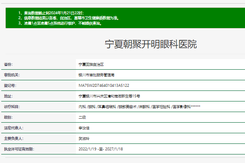This screenshot has height=163, width=245.
Task: Select the name in the 主要负责人 row
Action: coord(84,139)
